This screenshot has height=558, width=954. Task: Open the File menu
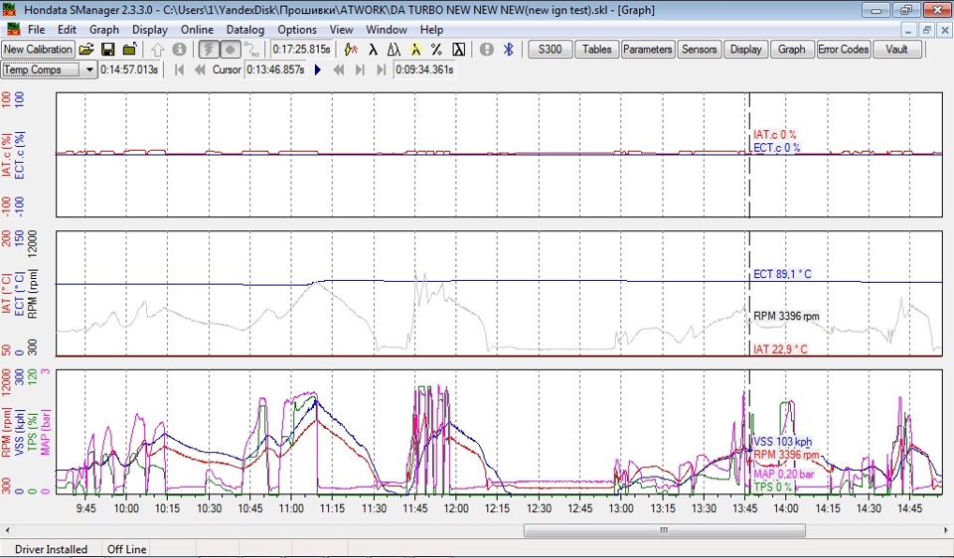click(36, 30)
